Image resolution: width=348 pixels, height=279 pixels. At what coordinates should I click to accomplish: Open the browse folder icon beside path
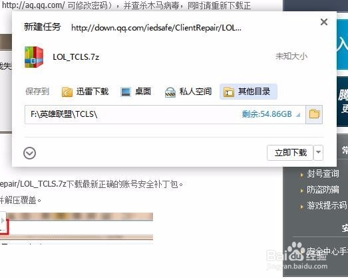(x=314, y=114)
